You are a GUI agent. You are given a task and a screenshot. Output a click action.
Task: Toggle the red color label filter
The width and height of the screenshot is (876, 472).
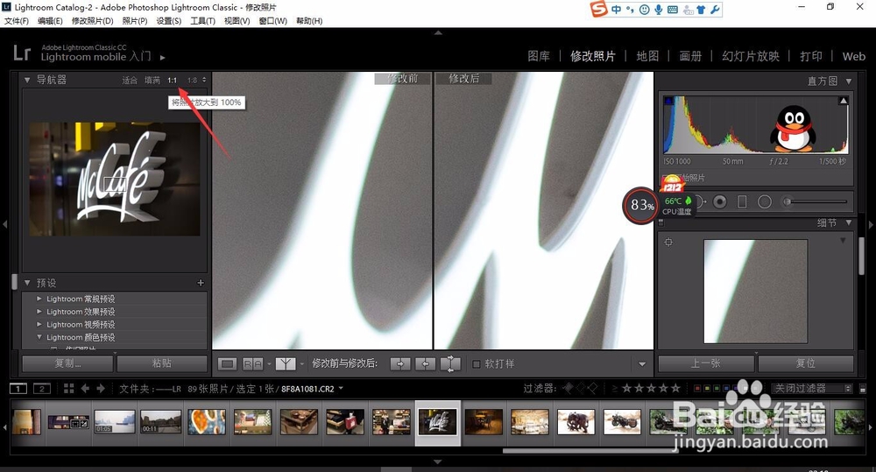(x=696, y=388)
